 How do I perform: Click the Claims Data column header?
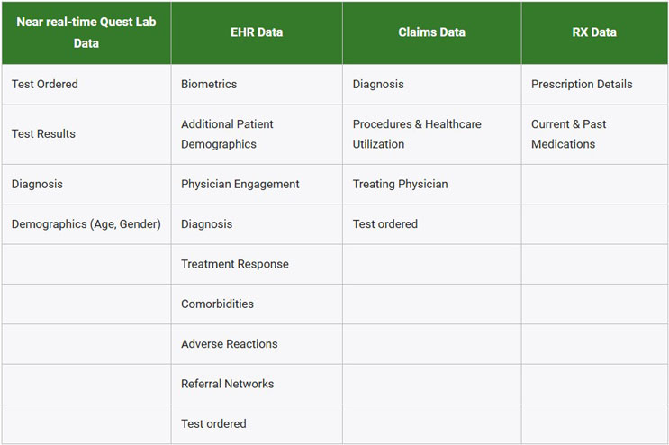[431, 32]
